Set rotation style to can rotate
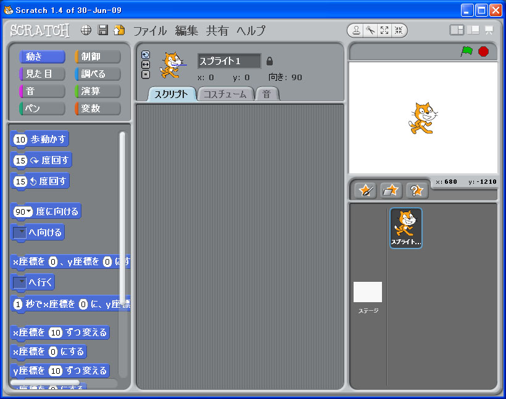506x399 pixels. click(146, 55)
